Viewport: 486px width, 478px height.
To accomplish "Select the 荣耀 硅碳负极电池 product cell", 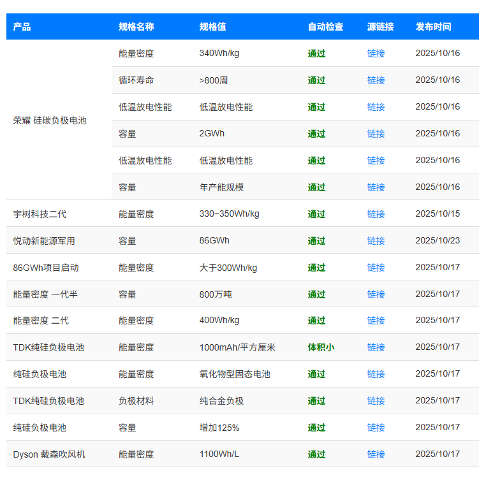I will [50, 120].
